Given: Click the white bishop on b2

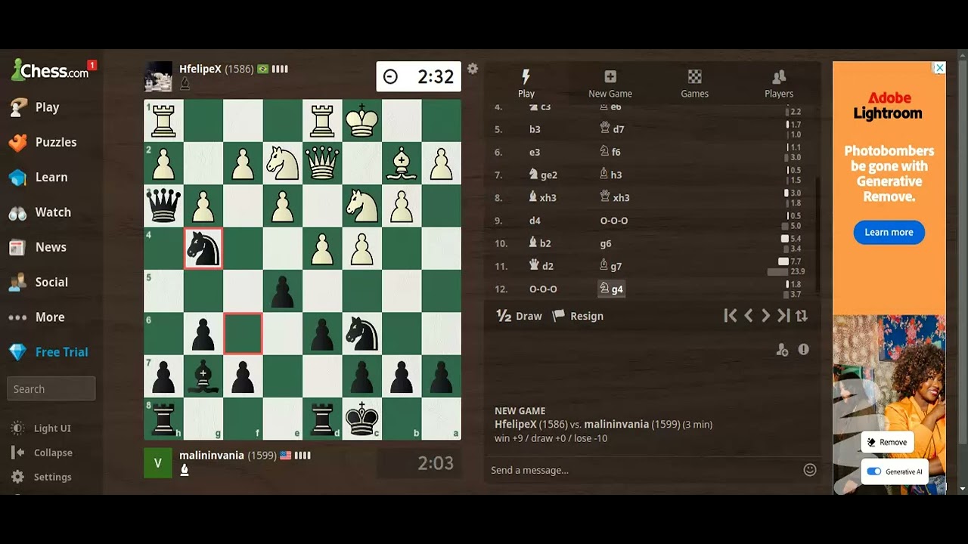Looking at the screenshot, I should [402, 162].
